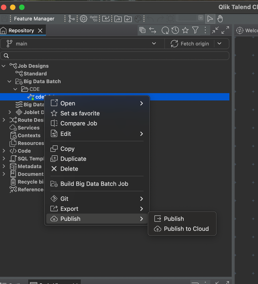Screen dimensions: 258x284
Task: Switch to the Repository tab
Action: pos(21,30)
